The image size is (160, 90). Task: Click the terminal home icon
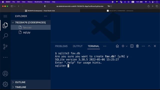pyautogui.click(x=117, y=46)
